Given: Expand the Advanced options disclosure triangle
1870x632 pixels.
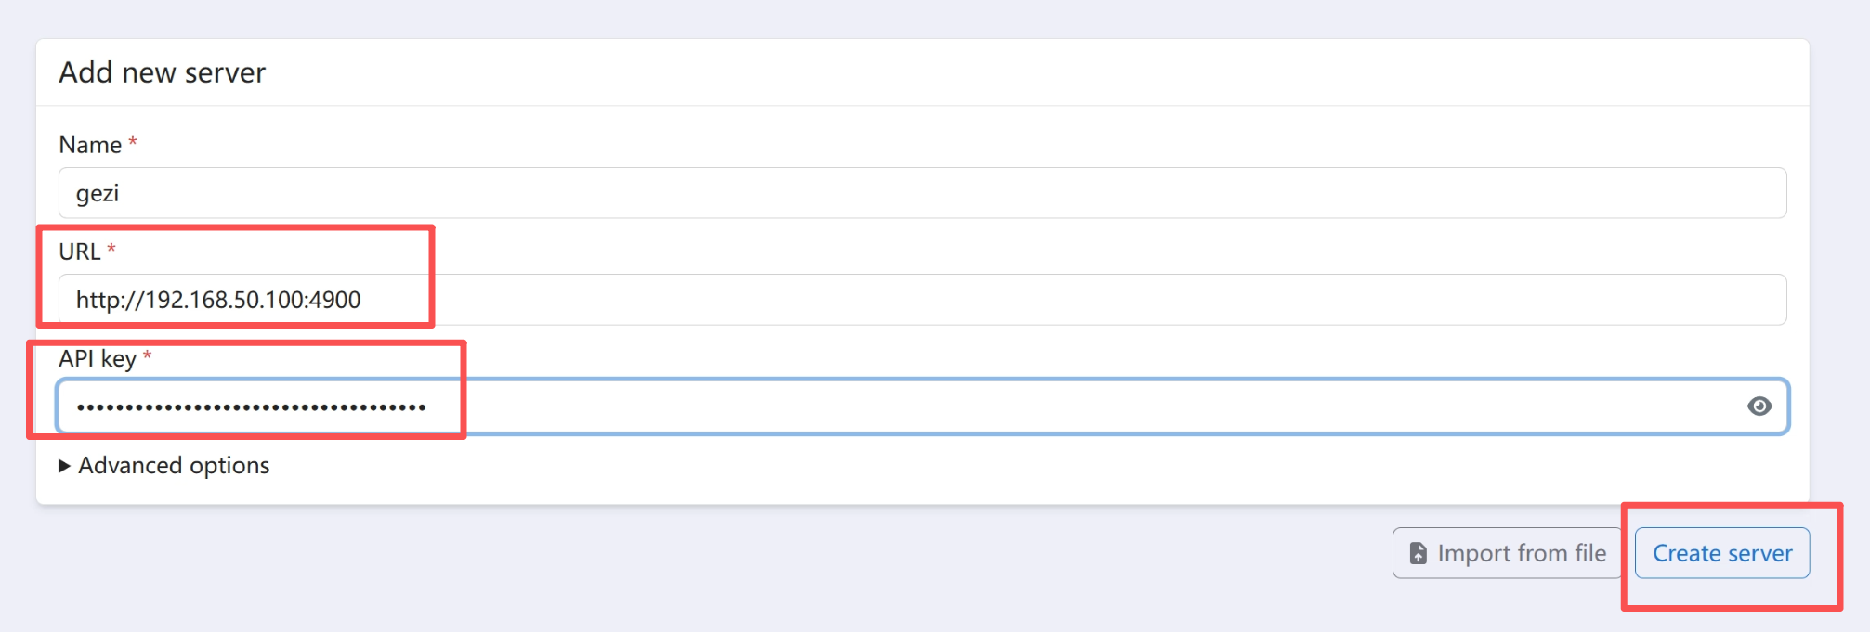Looking at the screenshot, I should click(64, 466).
